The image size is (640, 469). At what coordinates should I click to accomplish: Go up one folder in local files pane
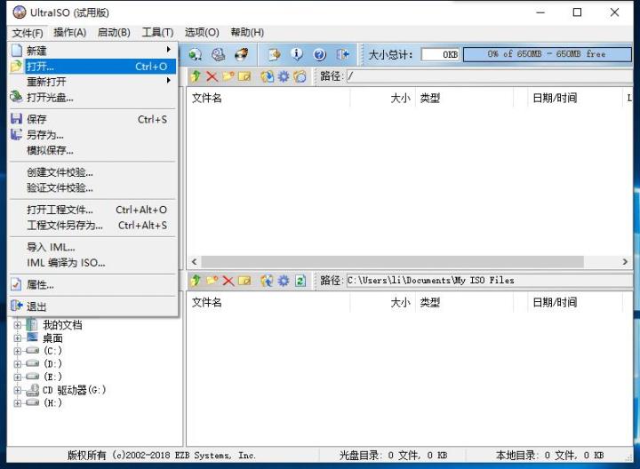196,280
